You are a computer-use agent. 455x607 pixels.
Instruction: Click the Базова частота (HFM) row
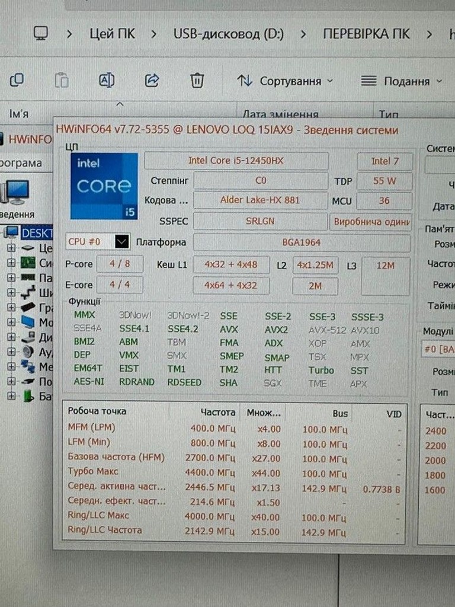pyautogui.click(x=234, y=458)
